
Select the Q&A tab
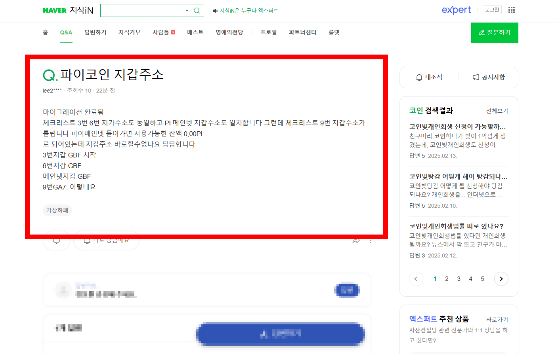(x=66, y=32)
